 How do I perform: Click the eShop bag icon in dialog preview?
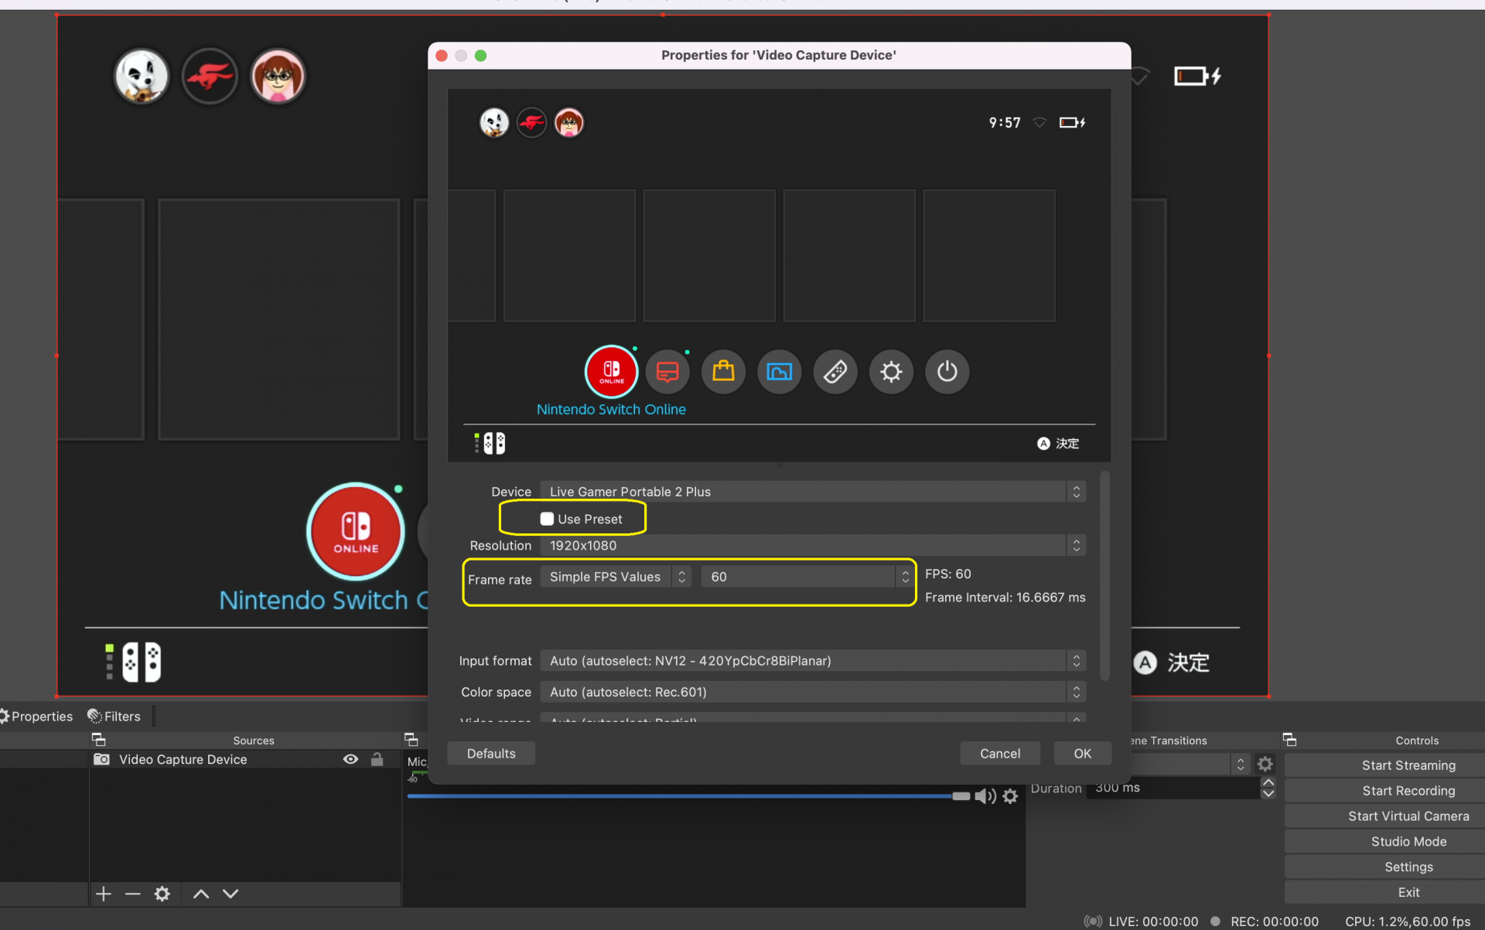click(x=723, y=372)
